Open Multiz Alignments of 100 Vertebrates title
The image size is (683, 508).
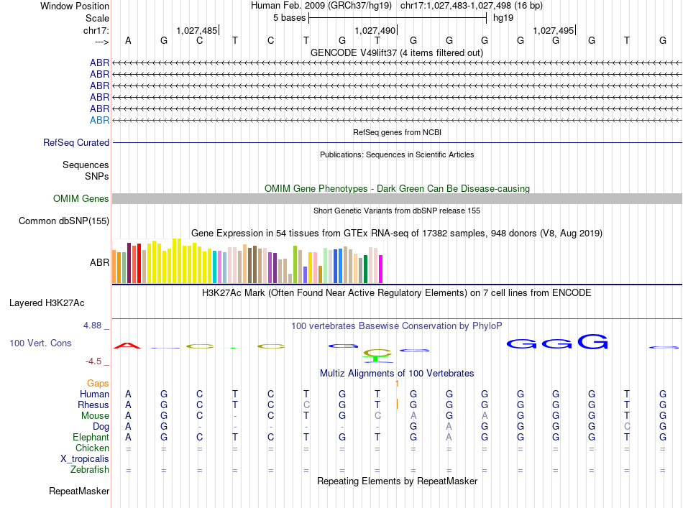(397, 374)
